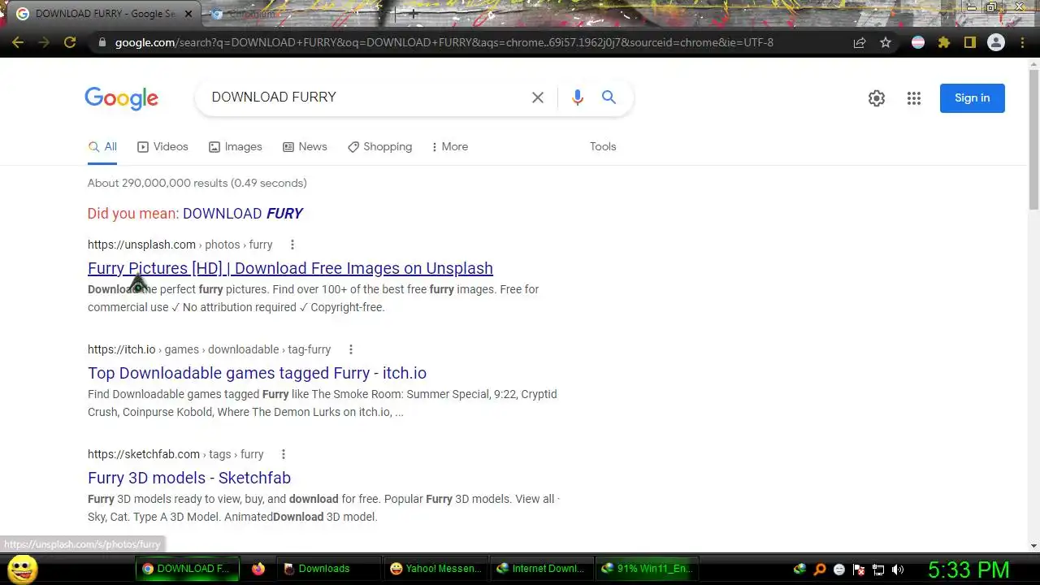
Task: Click the page scrollbar up arrow
Action: coord(1033,64)
